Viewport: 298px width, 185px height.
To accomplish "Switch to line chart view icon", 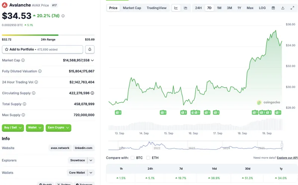I will (176, 8).
